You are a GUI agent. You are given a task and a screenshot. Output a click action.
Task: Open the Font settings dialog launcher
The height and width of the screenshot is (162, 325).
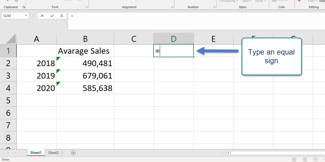(86, 7)
